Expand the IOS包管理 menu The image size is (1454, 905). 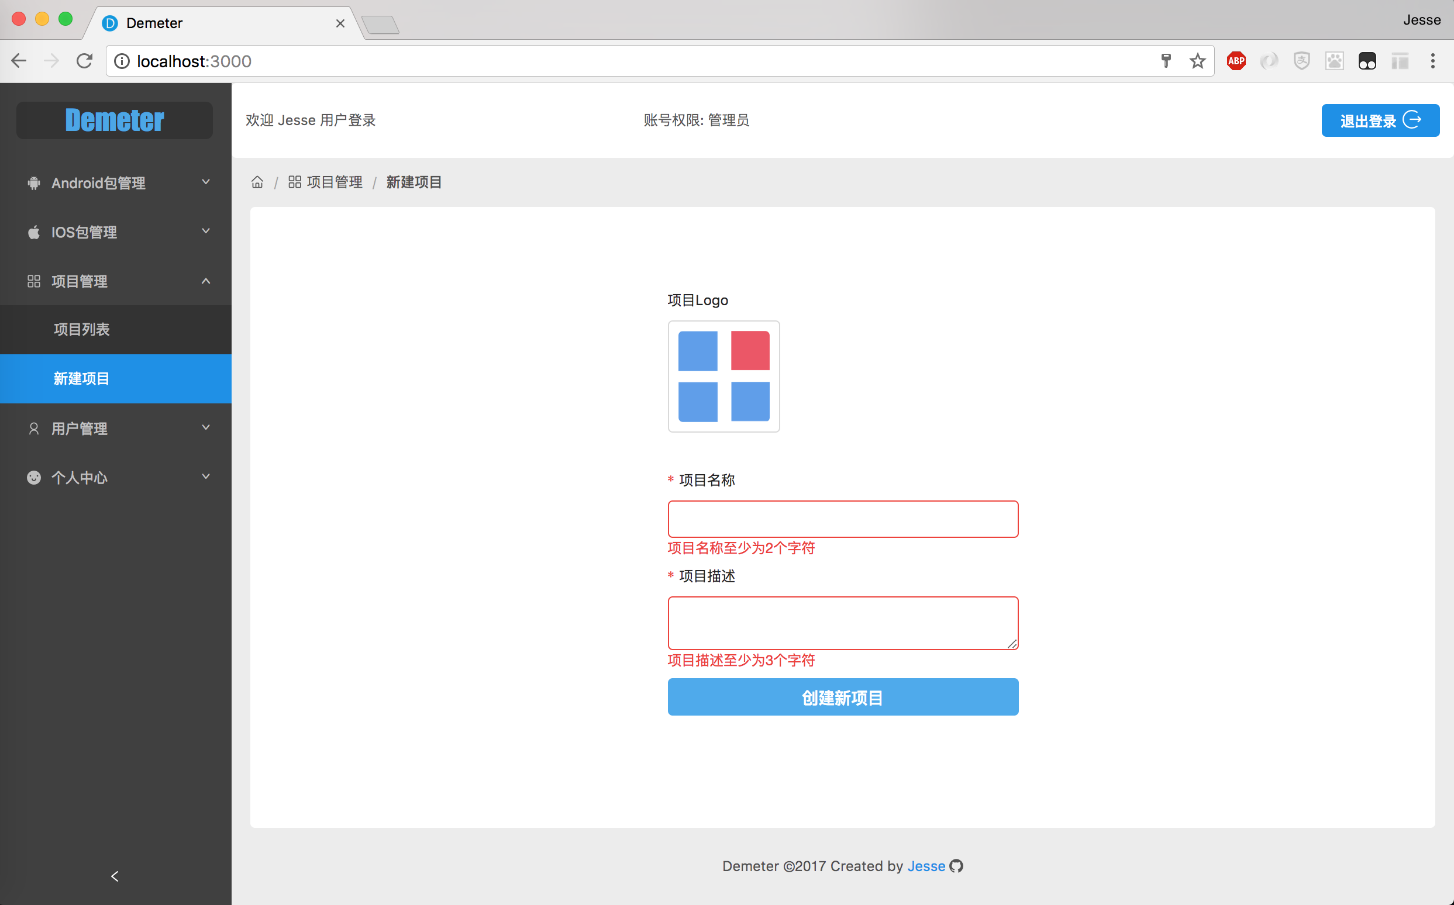coord(116,232)
